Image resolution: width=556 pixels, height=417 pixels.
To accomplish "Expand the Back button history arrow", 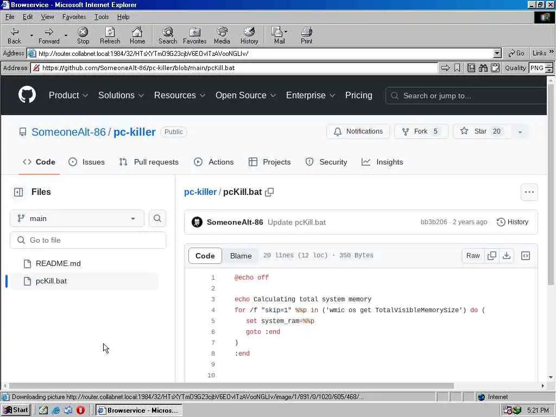I will (31, 35).
